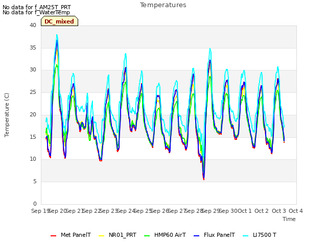Click the cyan LI7500 T legend swatch

[x=246, y=236]
